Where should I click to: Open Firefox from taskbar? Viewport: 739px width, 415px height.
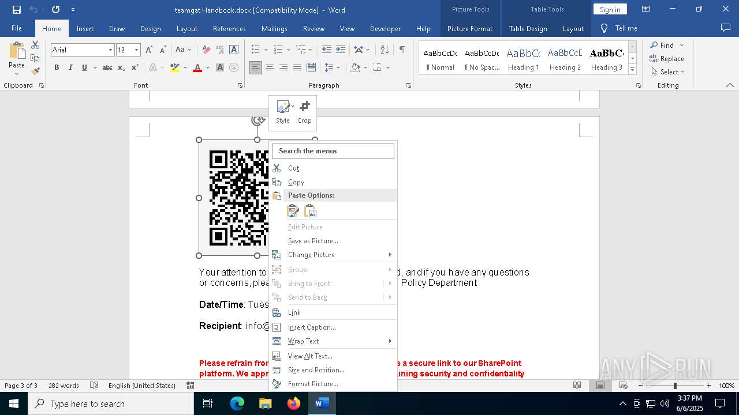click(294, 403)
